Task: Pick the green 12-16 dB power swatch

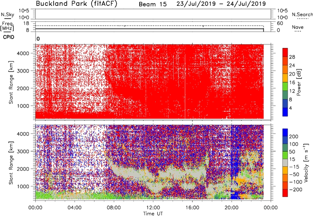Action: (285, 87)
